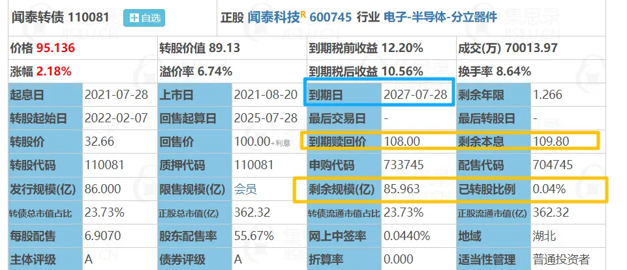Click 起息日 date 2021-07-28
Screen dimensions: 627x270
click(x=116, y=95)
